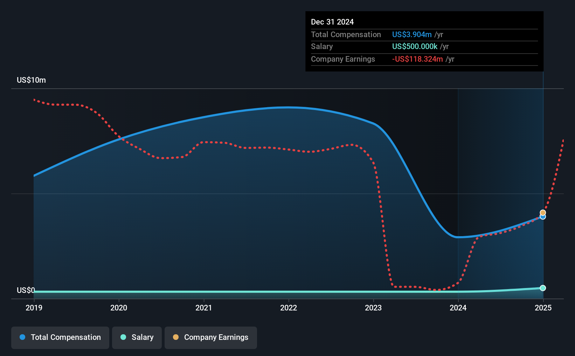Toggle the Total Compensation legend button
Image resolution: width=575 pixels, height=356 pixels.
[60, 337]
